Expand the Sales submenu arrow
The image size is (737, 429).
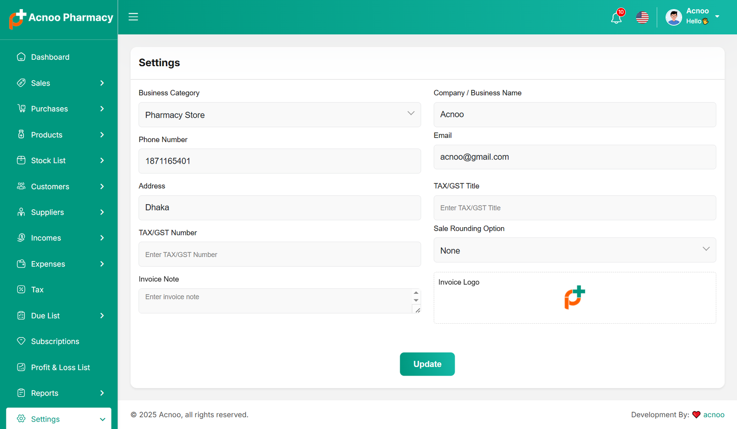point(102,83)
